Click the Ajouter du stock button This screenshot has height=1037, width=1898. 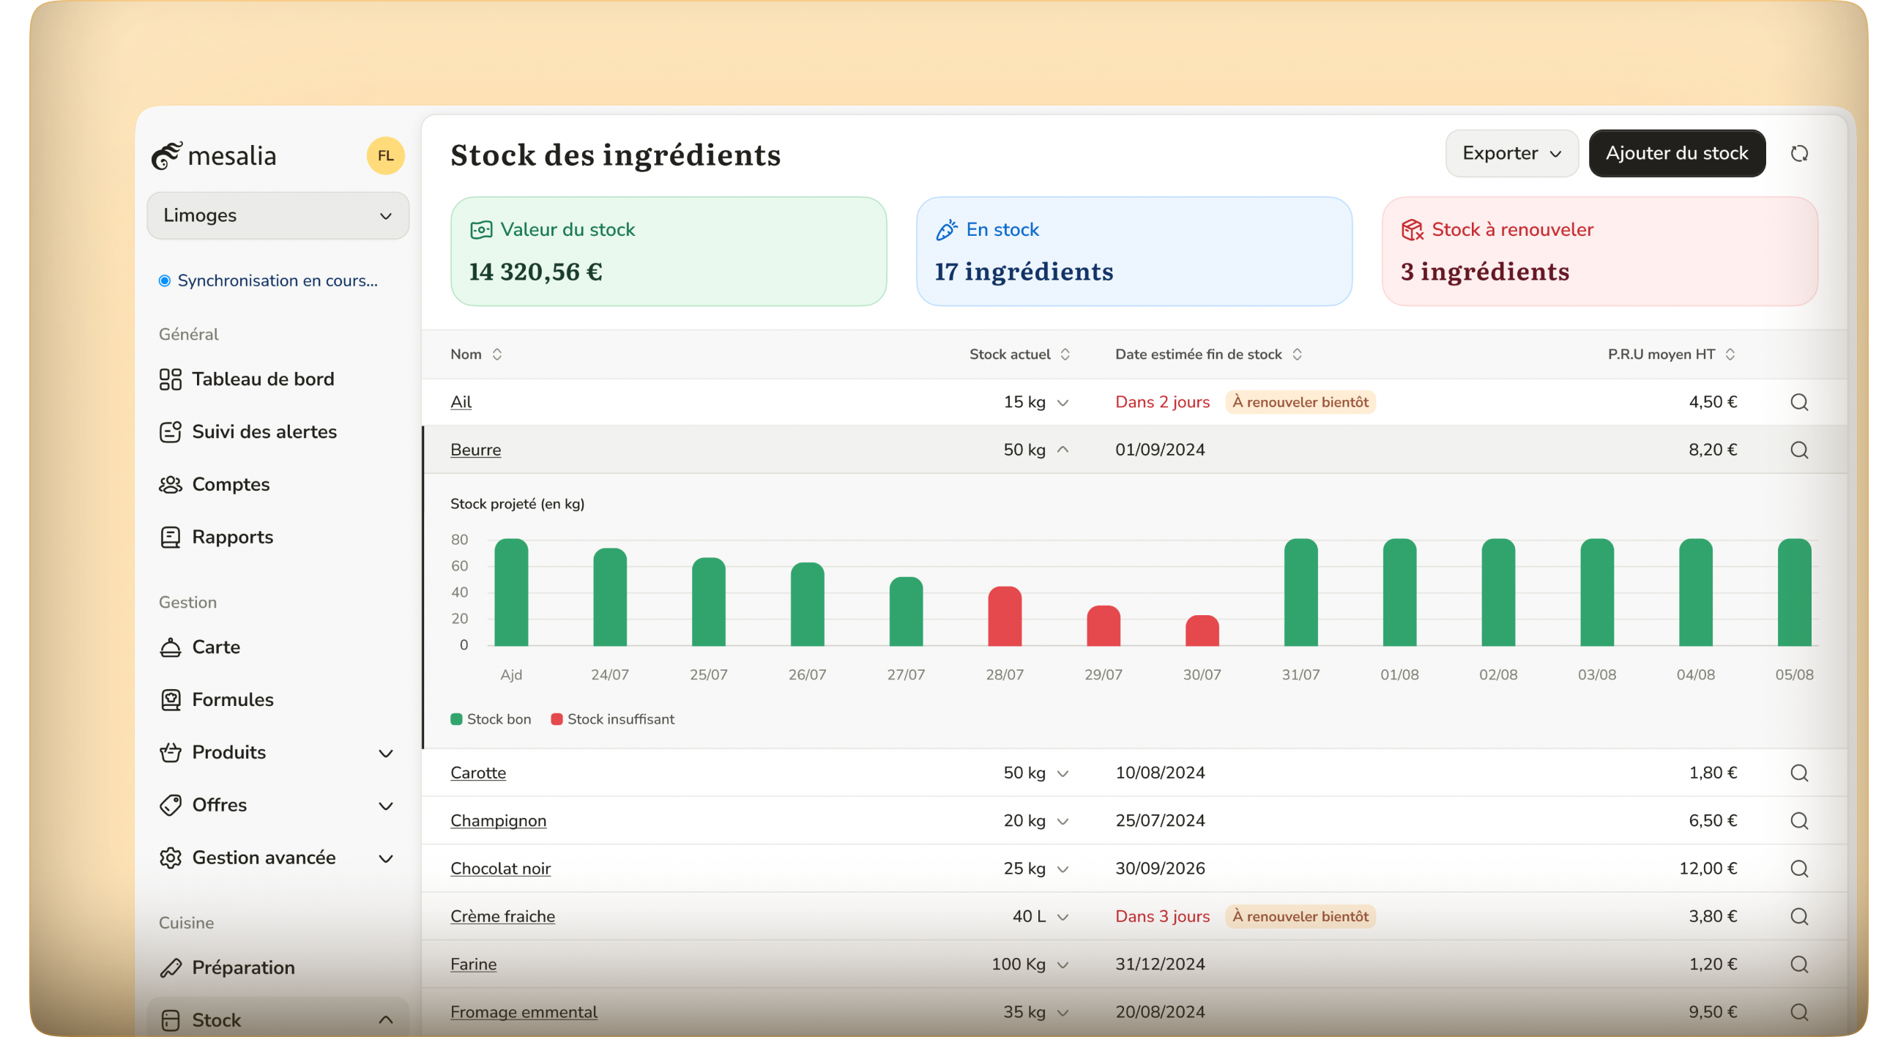click(x=1676, y=153)
